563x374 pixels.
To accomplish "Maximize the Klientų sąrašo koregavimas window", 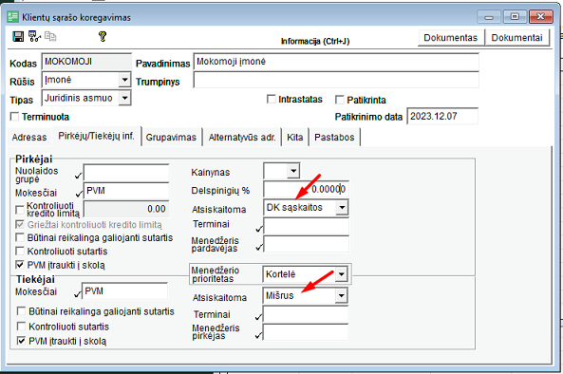I will coord(515,17).
